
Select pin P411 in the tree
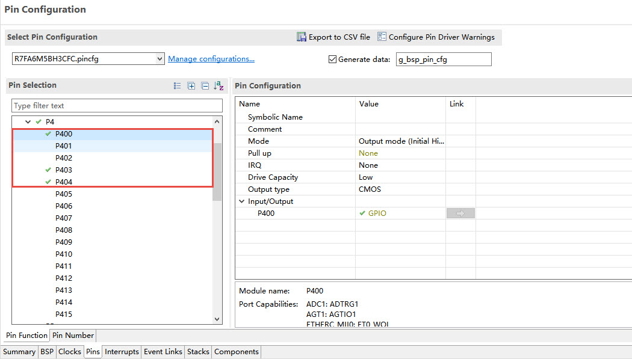point(64,266)
